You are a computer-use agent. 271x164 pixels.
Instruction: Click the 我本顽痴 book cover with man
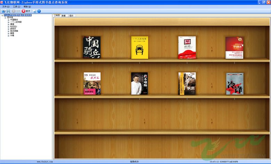pyautogui.click(x=139, y=83)
